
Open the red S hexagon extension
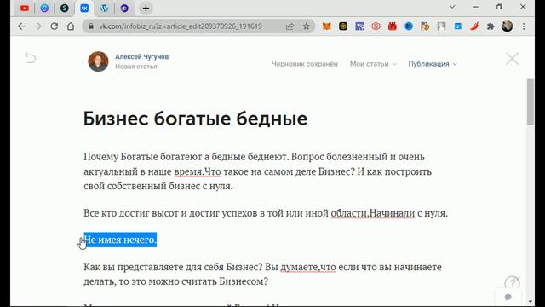click(x=376, y=26)
